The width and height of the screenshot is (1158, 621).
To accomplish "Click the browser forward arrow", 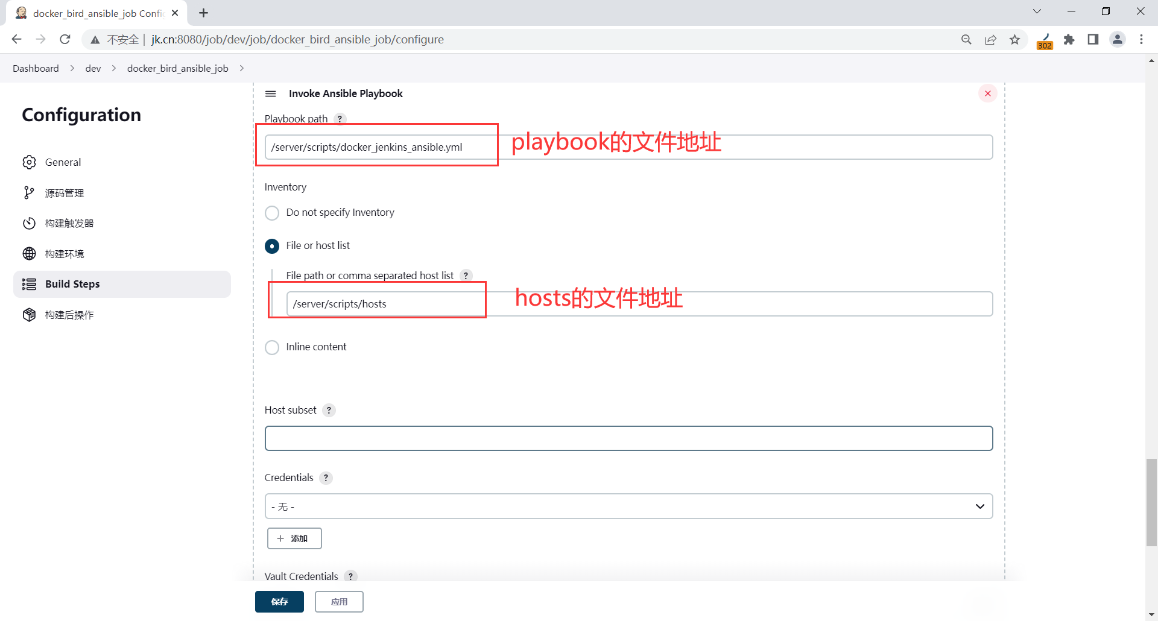I will pyautogui.click(x=41, y=39).
